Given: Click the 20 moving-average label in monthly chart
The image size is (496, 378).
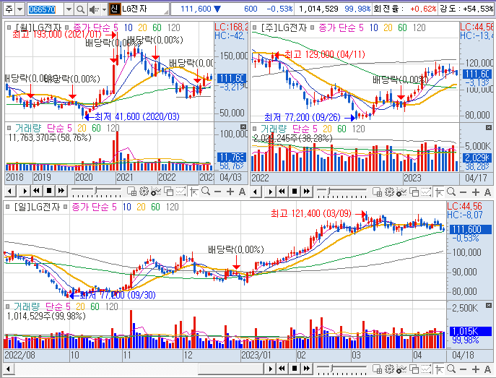Looking at the screenshot, I should tap(142, 28).
